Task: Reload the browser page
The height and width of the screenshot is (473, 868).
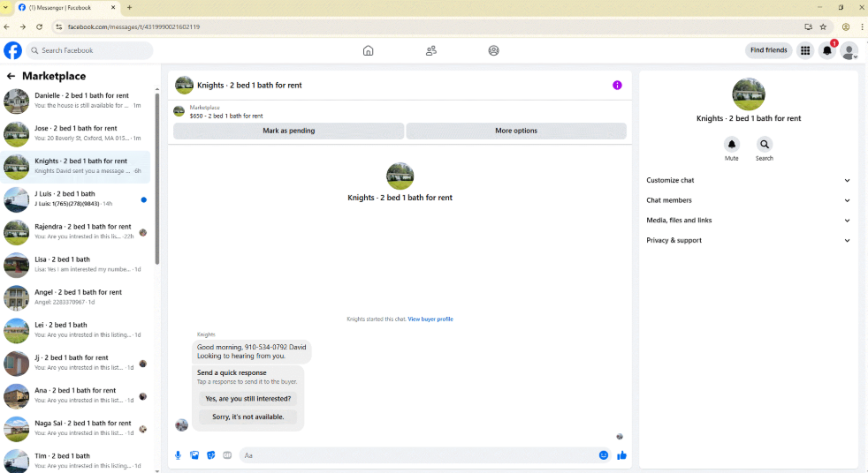Action: click(x=39, y=26)
